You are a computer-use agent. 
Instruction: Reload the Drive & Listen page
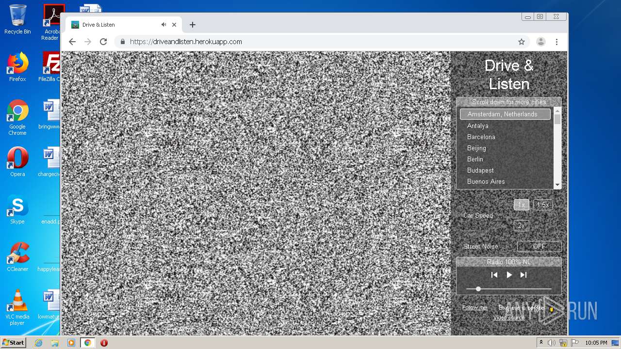[x=103, y=42]
